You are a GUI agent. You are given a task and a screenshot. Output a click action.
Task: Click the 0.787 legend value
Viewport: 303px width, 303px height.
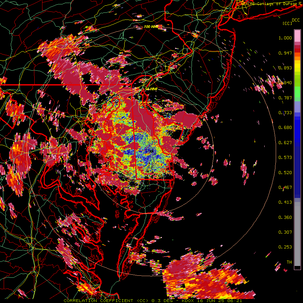pyautogui.click(x=285, y=98)
